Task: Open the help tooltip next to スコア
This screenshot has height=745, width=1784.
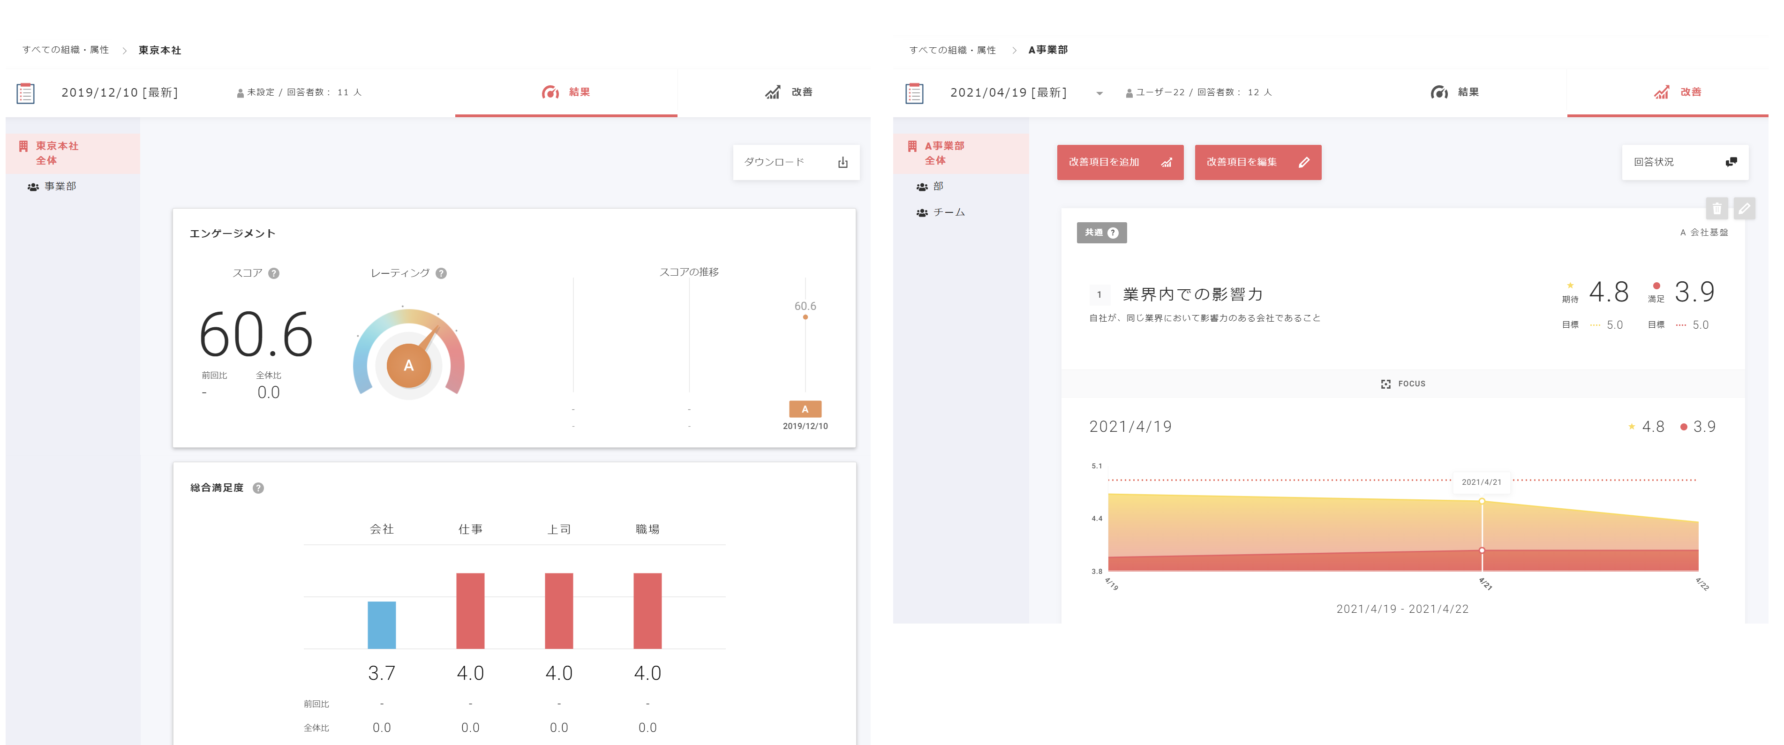Action: (x=273, y=273)
